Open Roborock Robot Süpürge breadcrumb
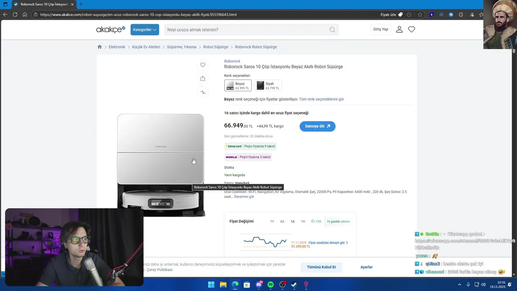The image size is (517, 291). (x=256, y=47)
